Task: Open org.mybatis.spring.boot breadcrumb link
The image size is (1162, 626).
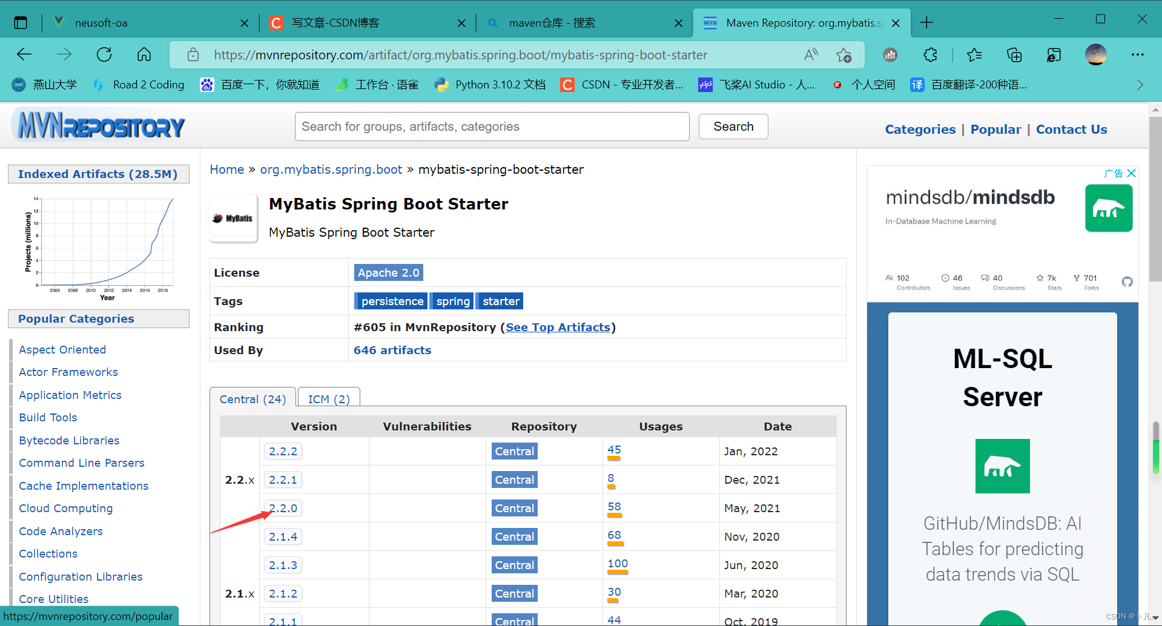Action: [x=331, y=170]
